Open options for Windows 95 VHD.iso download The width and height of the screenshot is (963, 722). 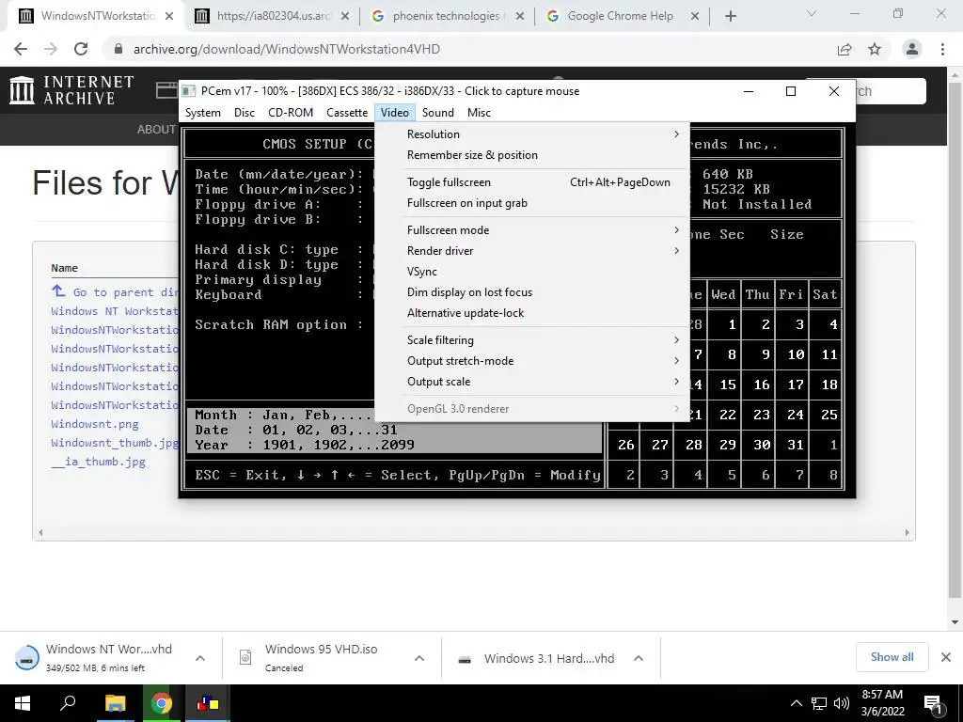tap(419, 658)
